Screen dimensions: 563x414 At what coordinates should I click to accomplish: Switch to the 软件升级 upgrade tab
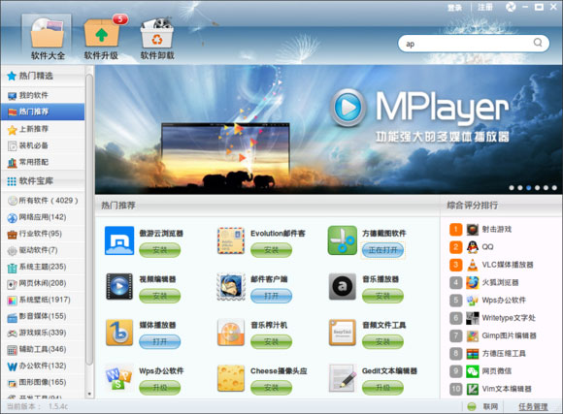click(x=101, y=39)
